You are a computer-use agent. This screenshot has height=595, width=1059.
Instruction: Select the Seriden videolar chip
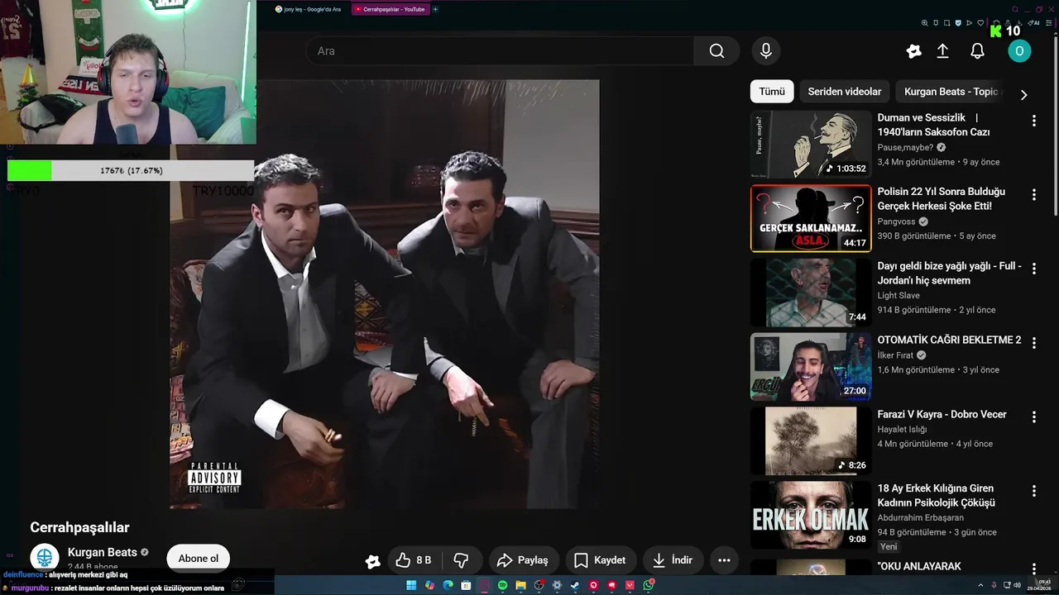tap(845, 92)
